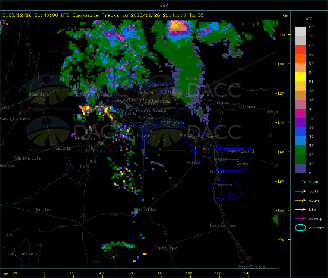Select the purple swatch between 39 and 36
Viewport: 328px width, 278px height.
(300, 123)
